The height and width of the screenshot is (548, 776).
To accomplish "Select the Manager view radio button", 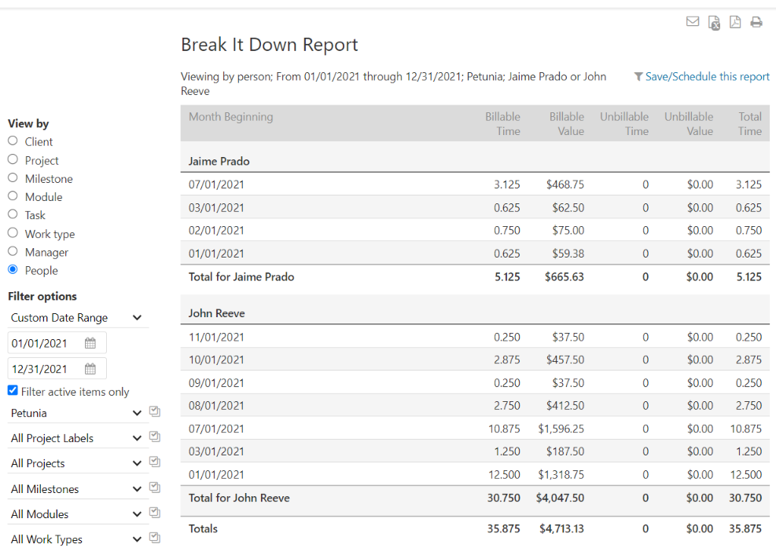I will [13, 251].
